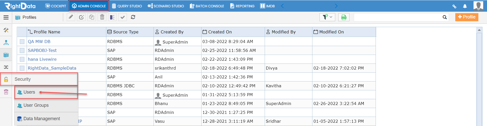487x126 pixels.
Task: Click the orange +Profile button
Action: tap(467, 17)
